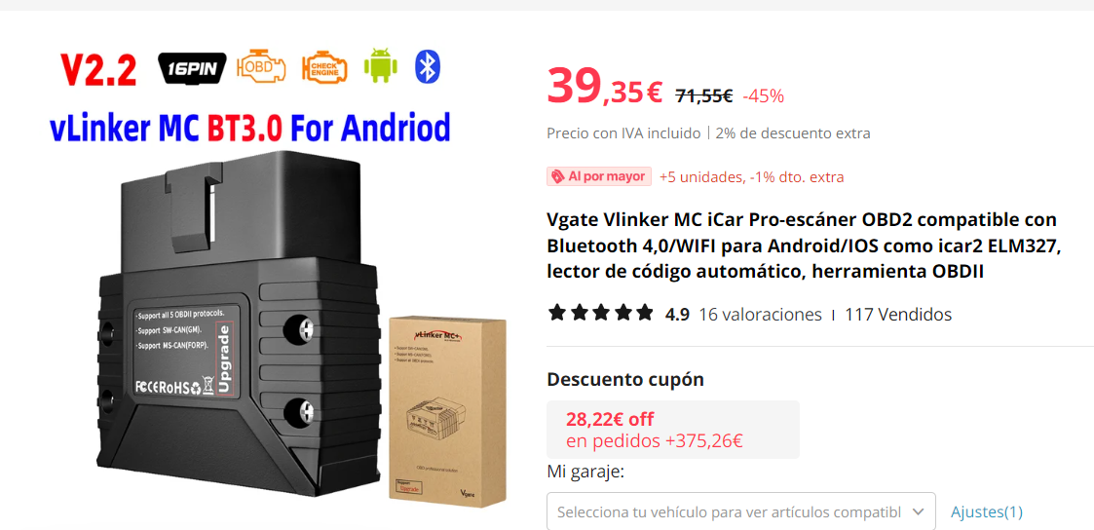Open the 16 valoraciones reviews link
The width and height of the screenshot is (1094, 530).
tap(761, 315)
